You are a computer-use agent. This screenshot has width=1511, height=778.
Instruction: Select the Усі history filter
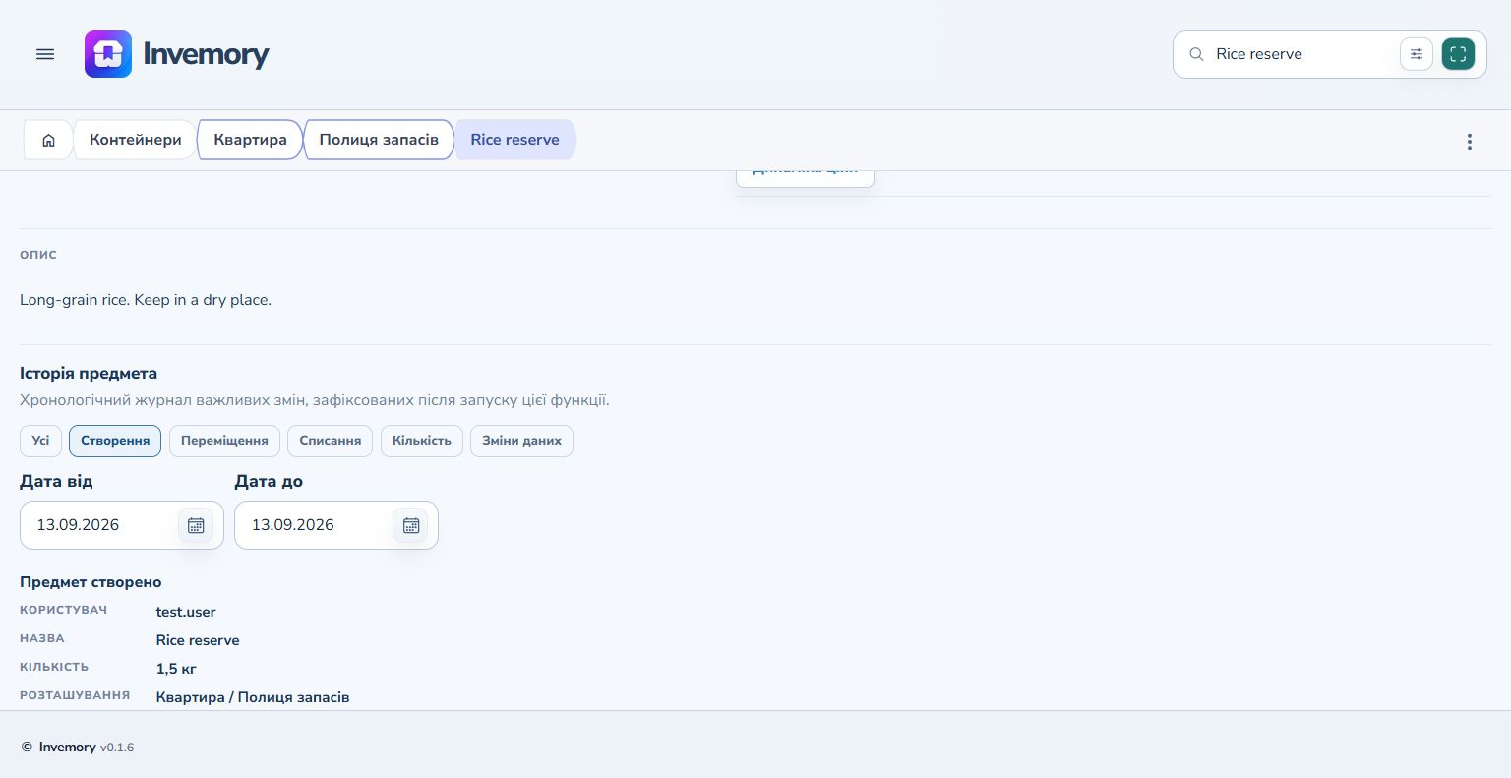tap(40, 441)
